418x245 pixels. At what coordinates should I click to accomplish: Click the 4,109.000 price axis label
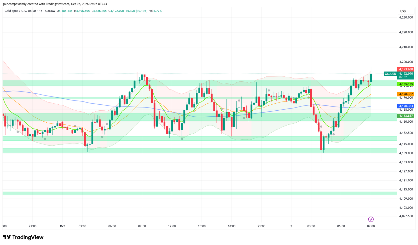pos(406,199)
